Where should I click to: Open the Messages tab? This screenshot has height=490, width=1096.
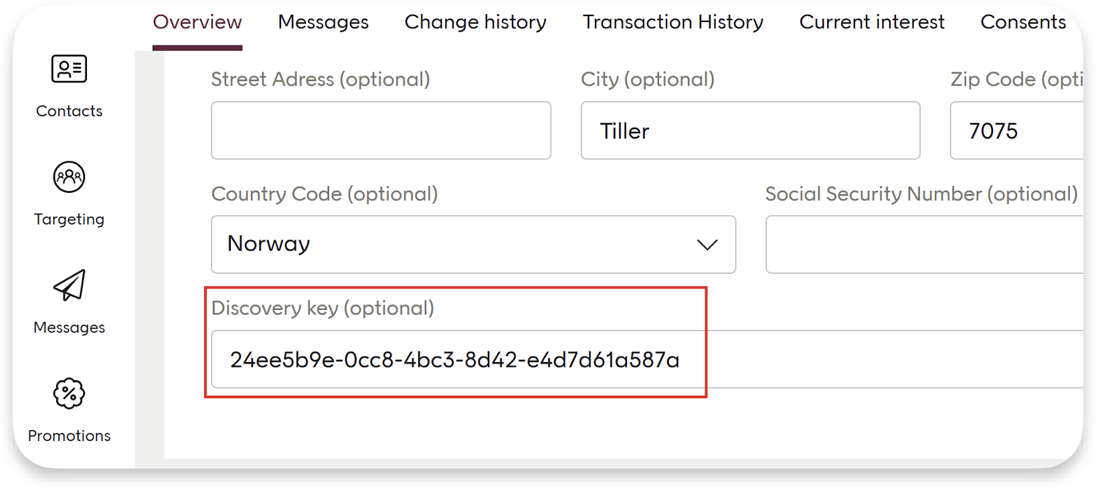323,22
